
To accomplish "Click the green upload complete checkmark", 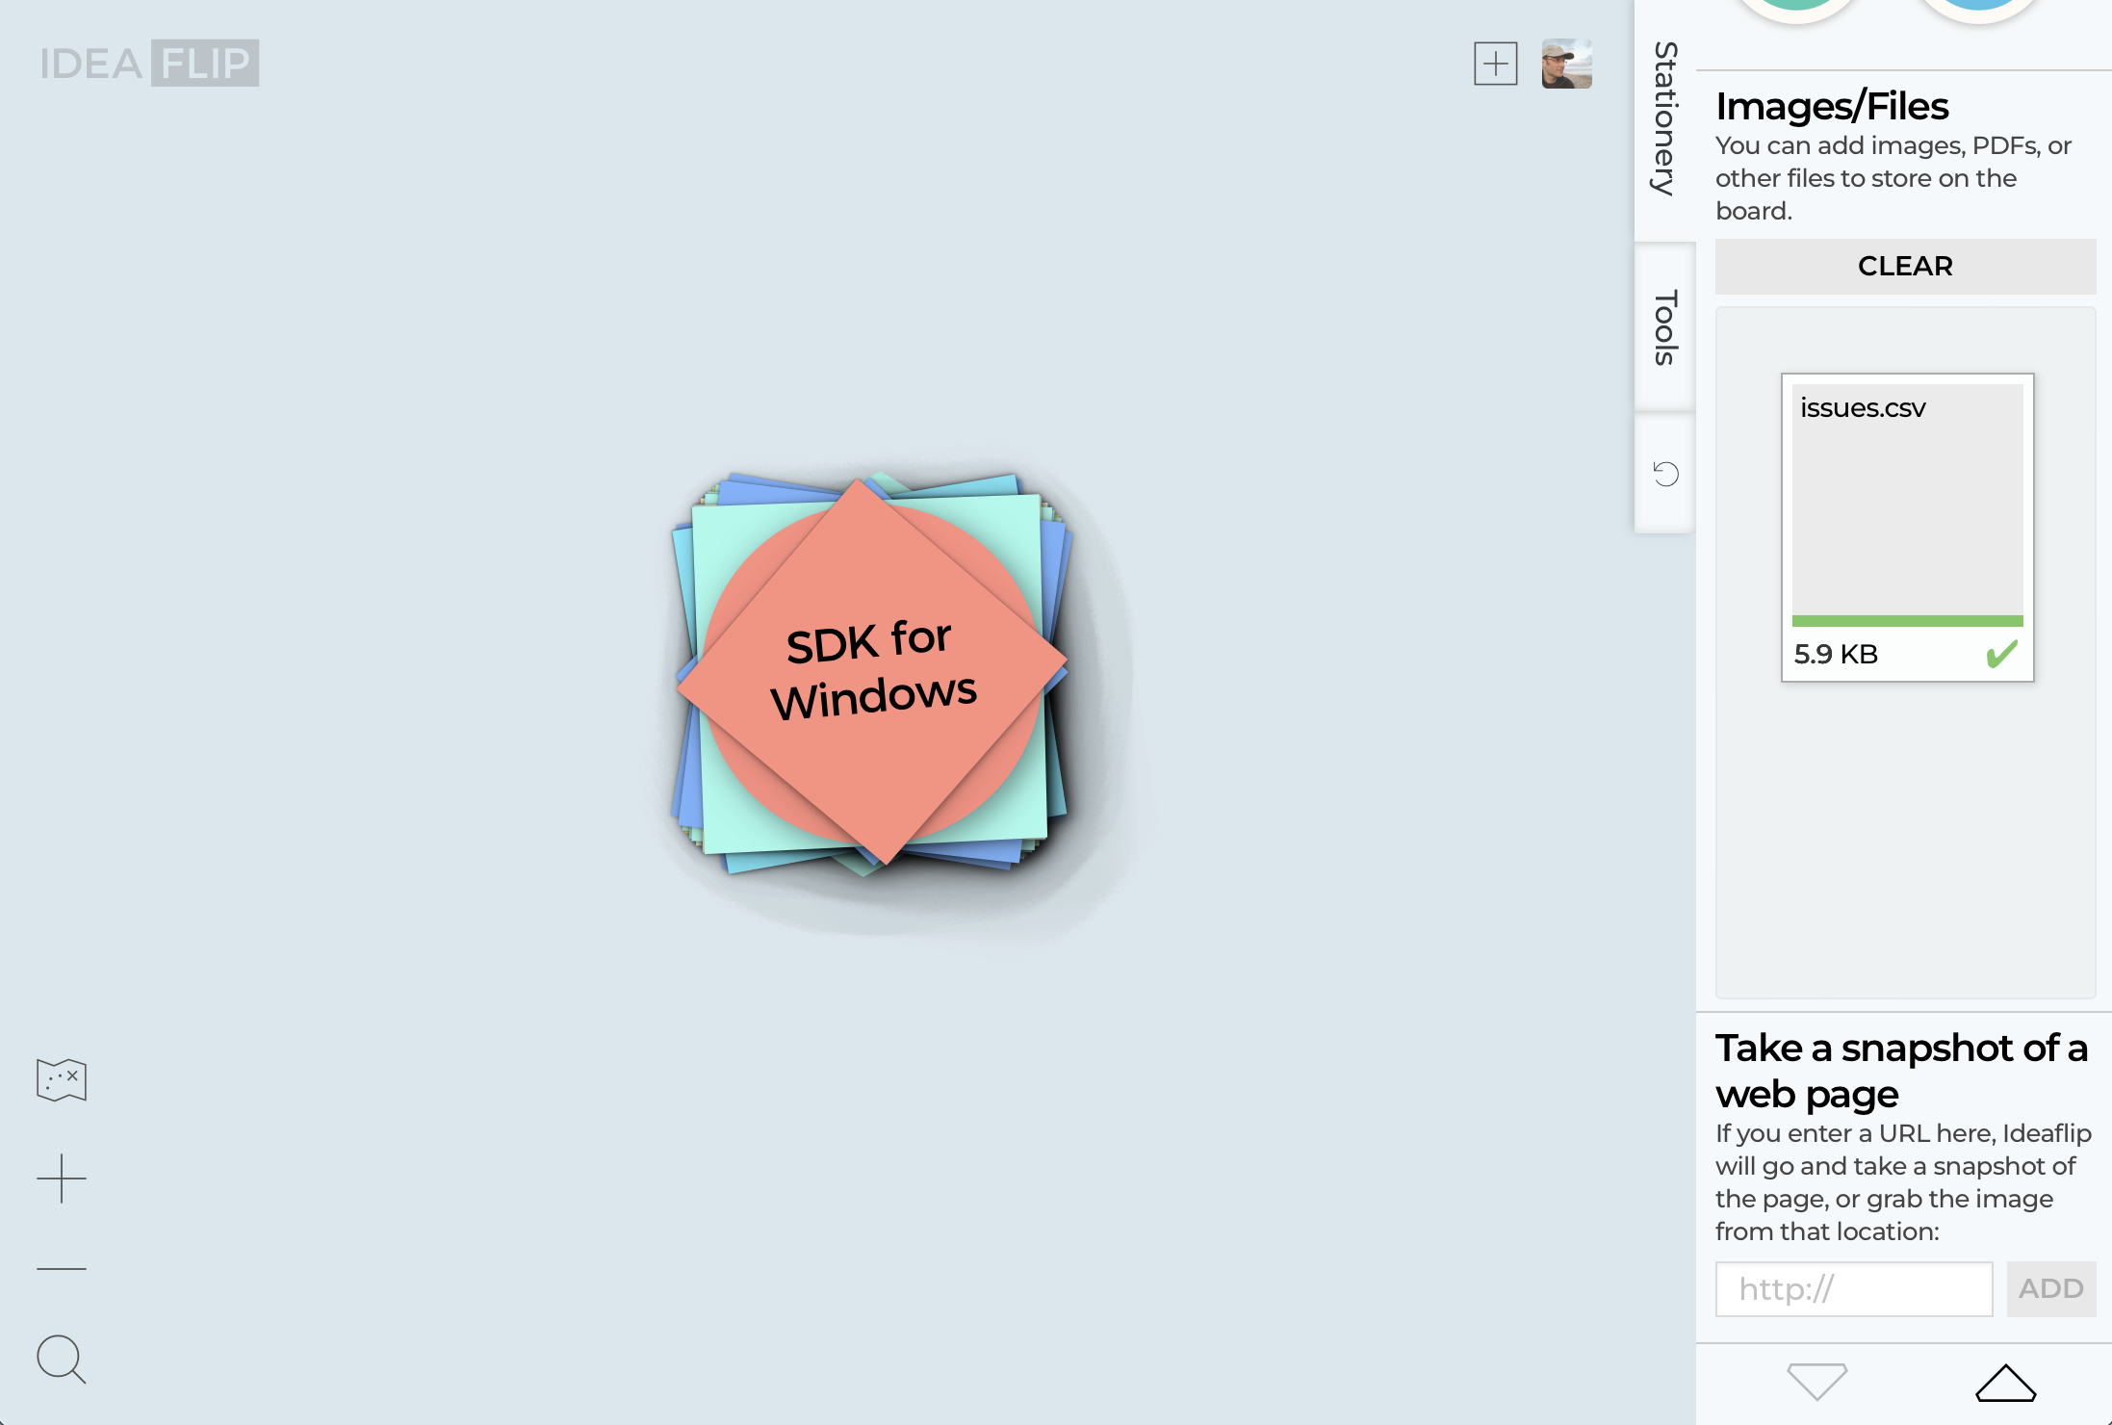I will pos(2001,654).
